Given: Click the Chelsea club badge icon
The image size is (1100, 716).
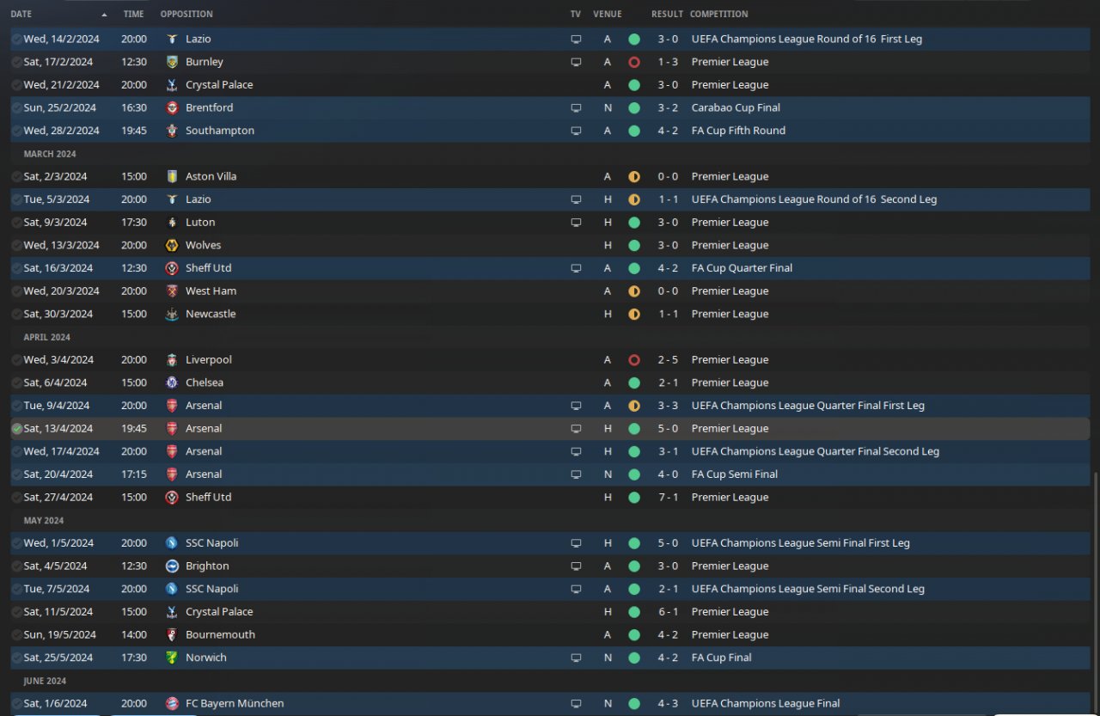Looking at the screenshot, I should point(172,382).
